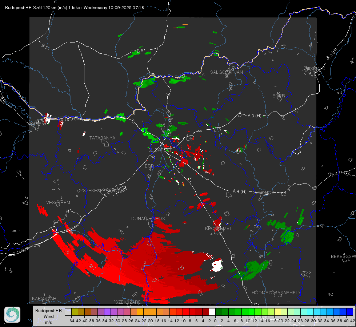Click the KAPOSVÁR city label

[x=44, y=298]
